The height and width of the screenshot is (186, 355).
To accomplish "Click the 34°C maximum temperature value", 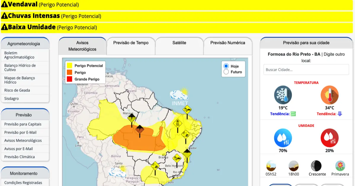I will tap(330, 108).
